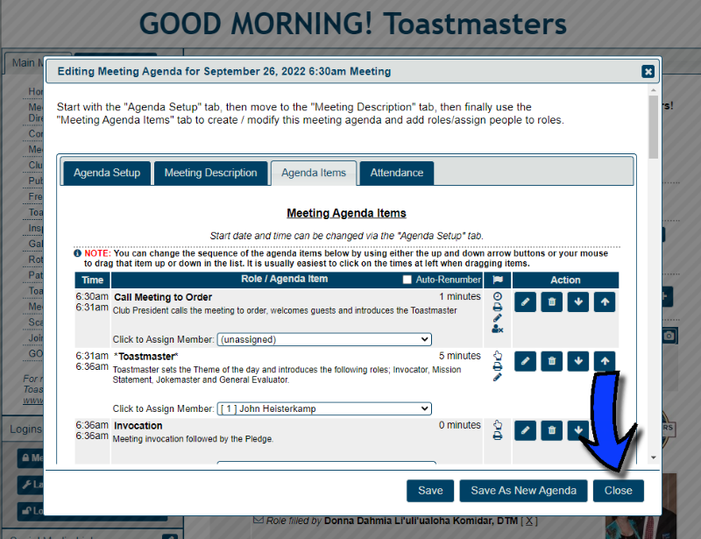Open Toastmaster assigned member dropdown

coord(324,408)
